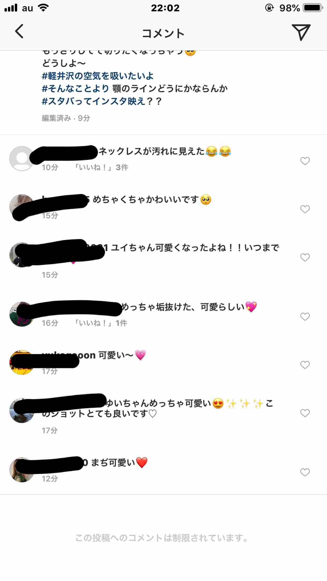Open hashtag #軽井沢の空気を吸いたいよ
This screenshot has height=581, width=327.
click(97, 76)
